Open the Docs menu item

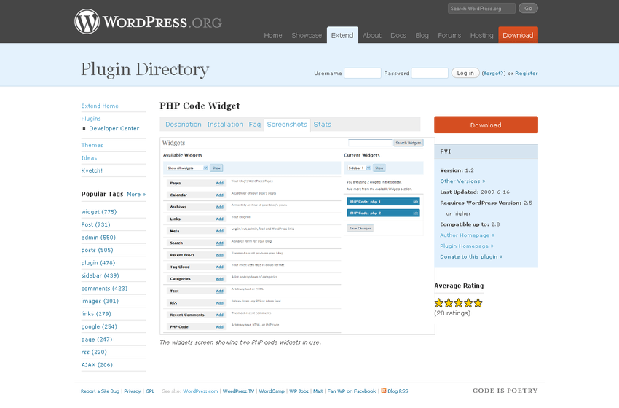coord(398,35)
